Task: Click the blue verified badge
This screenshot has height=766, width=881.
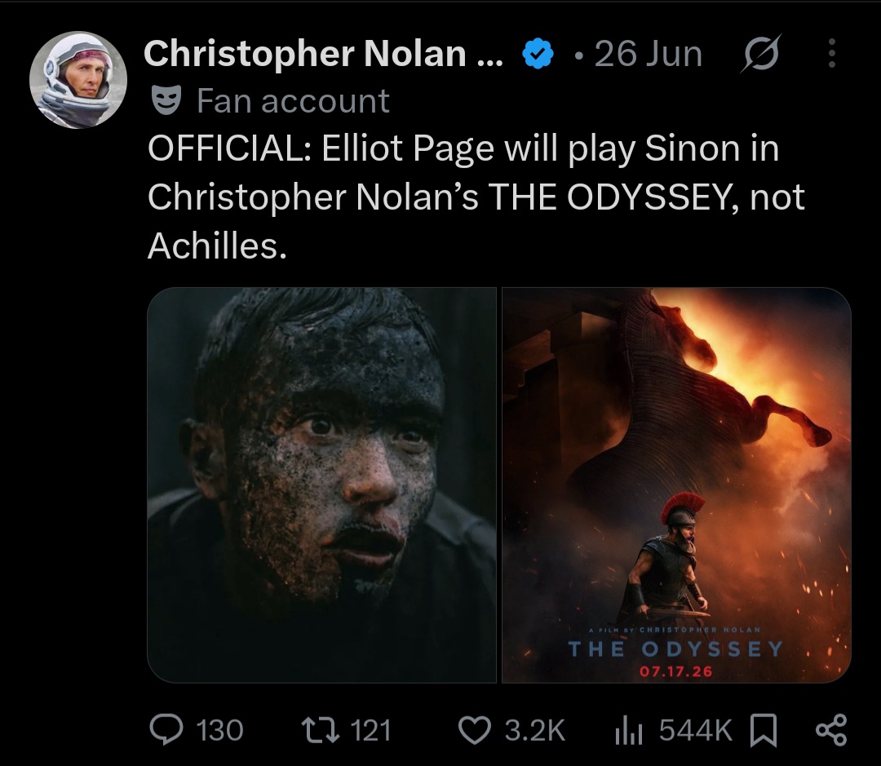Action: point(538,53)
